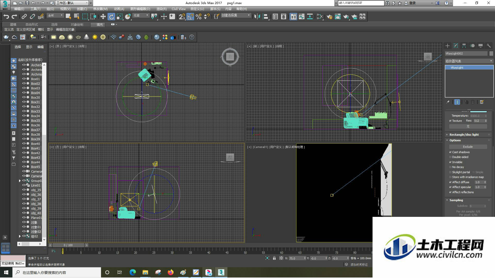Open the 创建选择集 named selection dropdown
This screenshot has height=278, width=495.
click(x=236, y=15)
